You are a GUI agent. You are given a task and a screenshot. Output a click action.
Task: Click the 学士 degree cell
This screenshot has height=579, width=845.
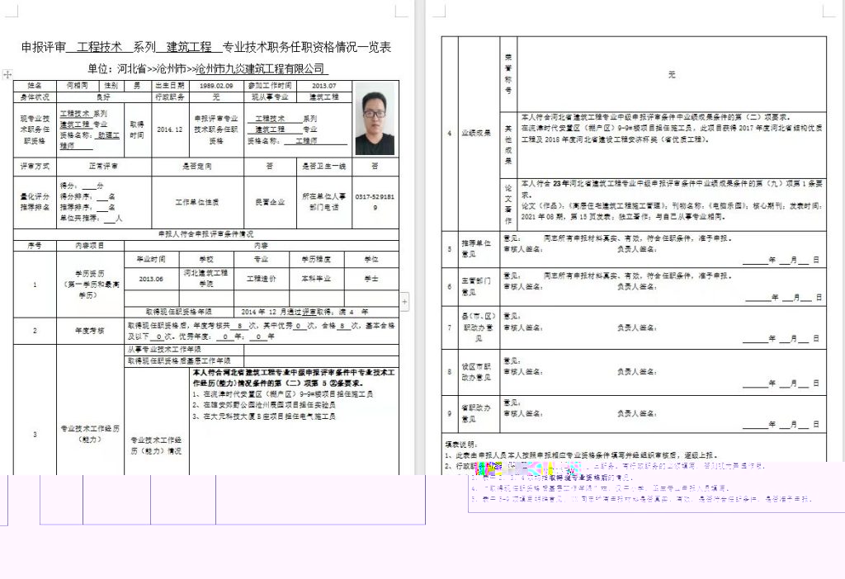click(x=371, y=279)
